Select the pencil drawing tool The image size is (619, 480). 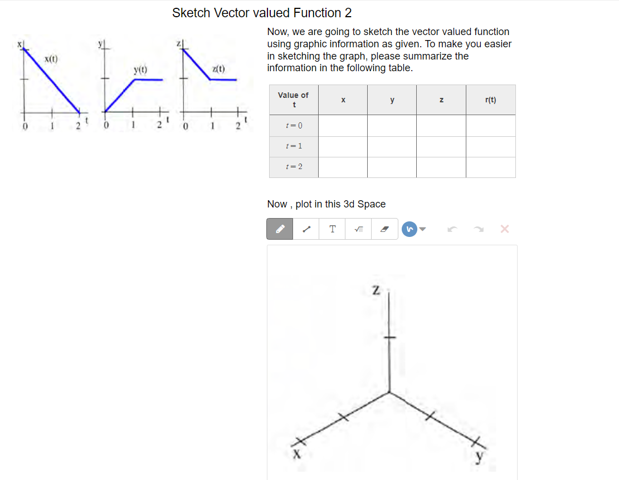(279, 229)
